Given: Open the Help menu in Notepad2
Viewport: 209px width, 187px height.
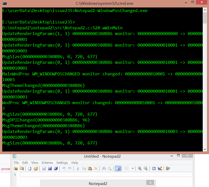Looking at the screenshot, I should pyautogui.click(x=75, y=163).
